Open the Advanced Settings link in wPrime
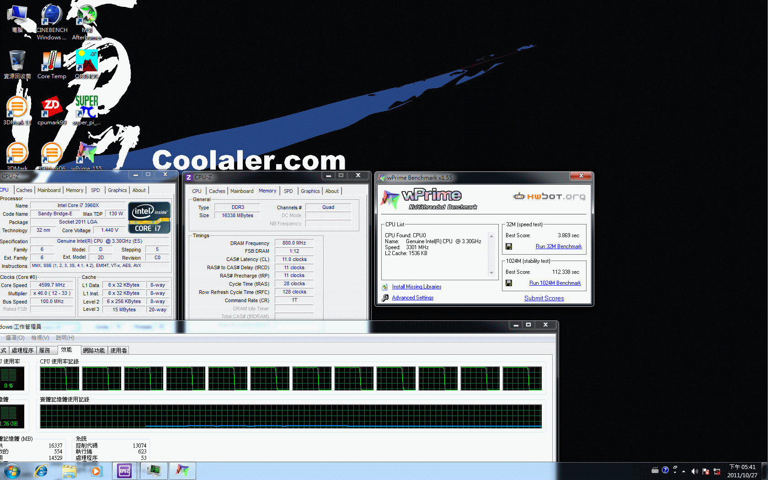 point(413,298)
